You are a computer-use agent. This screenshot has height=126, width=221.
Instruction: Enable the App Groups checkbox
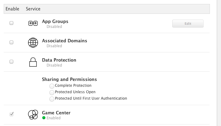coord(11,23)
